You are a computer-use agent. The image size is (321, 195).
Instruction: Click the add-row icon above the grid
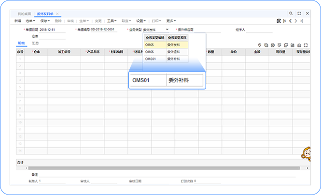coord(266,45)
